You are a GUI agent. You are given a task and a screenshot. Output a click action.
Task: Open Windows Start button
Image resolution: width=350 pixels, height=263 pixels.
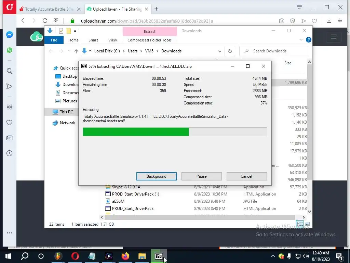8,256
